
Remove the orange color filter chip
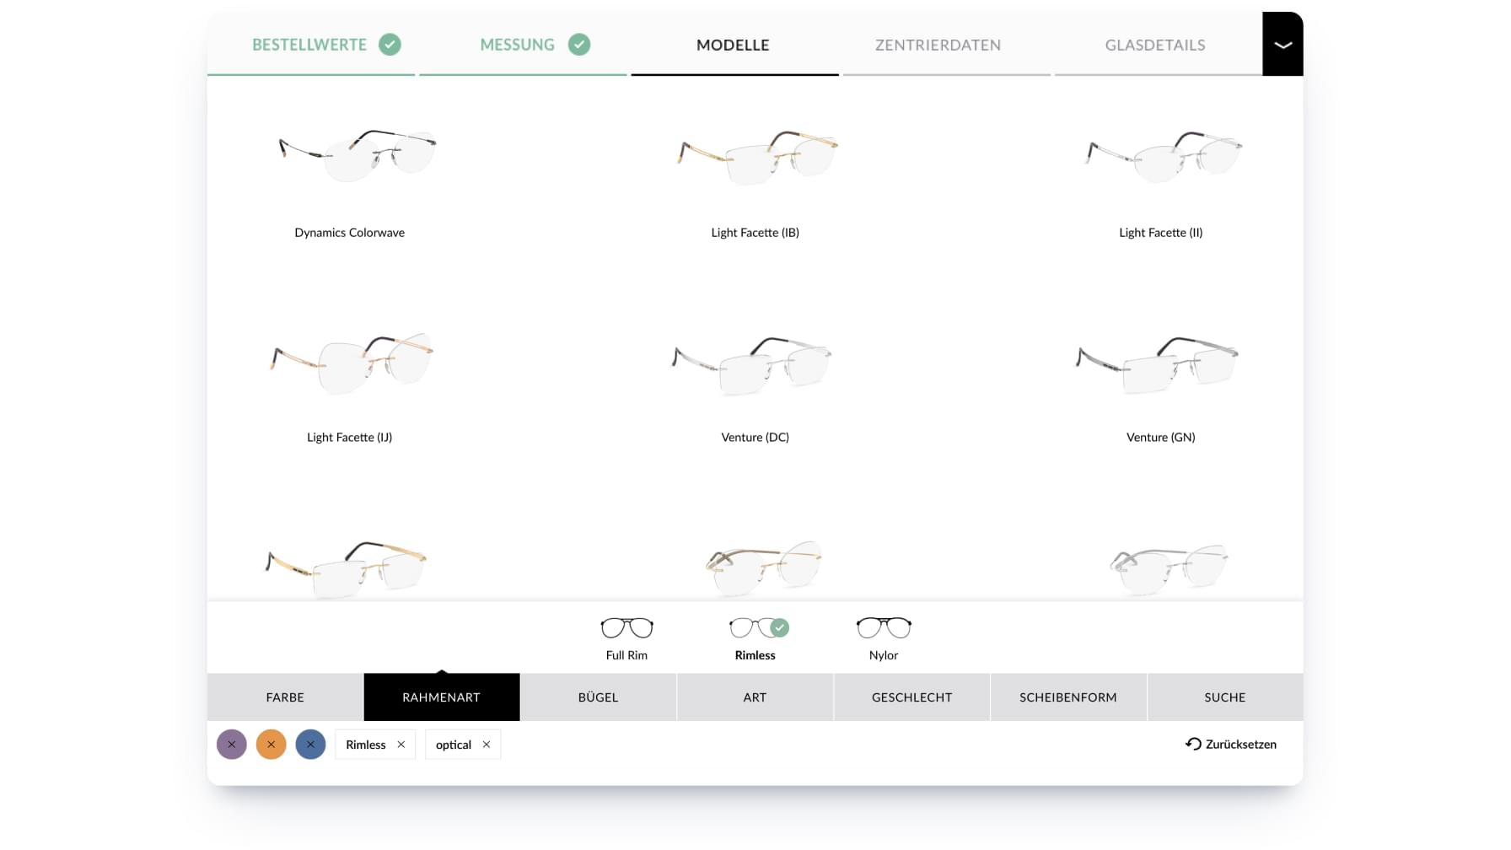coord(272,745)
